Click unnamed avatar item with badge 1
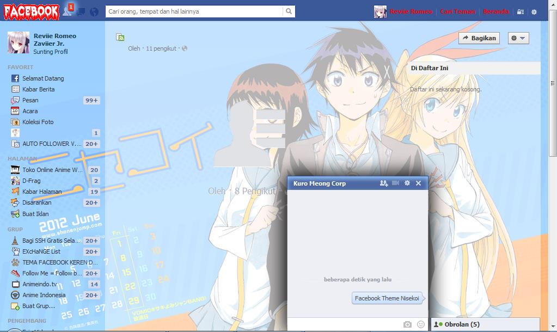Image resolution: width=557 pixels, height=332 pixels. [55, 133]
